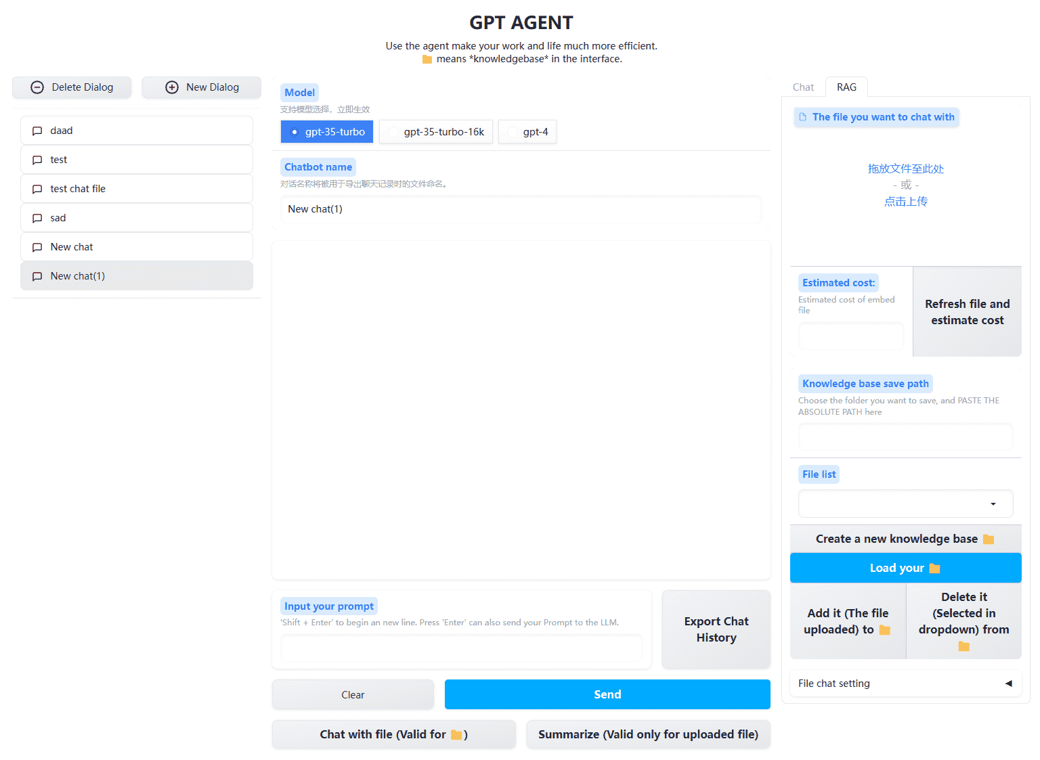Screen dimensions: 1040x760
Task: Switch to the Chat tab
Action: 803,87
